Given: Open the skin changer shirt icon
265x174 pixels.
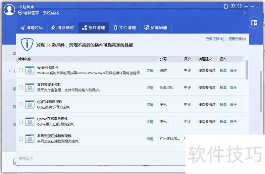Looking at the screenshot, I should pyautogui.click(x=239, y=6).
